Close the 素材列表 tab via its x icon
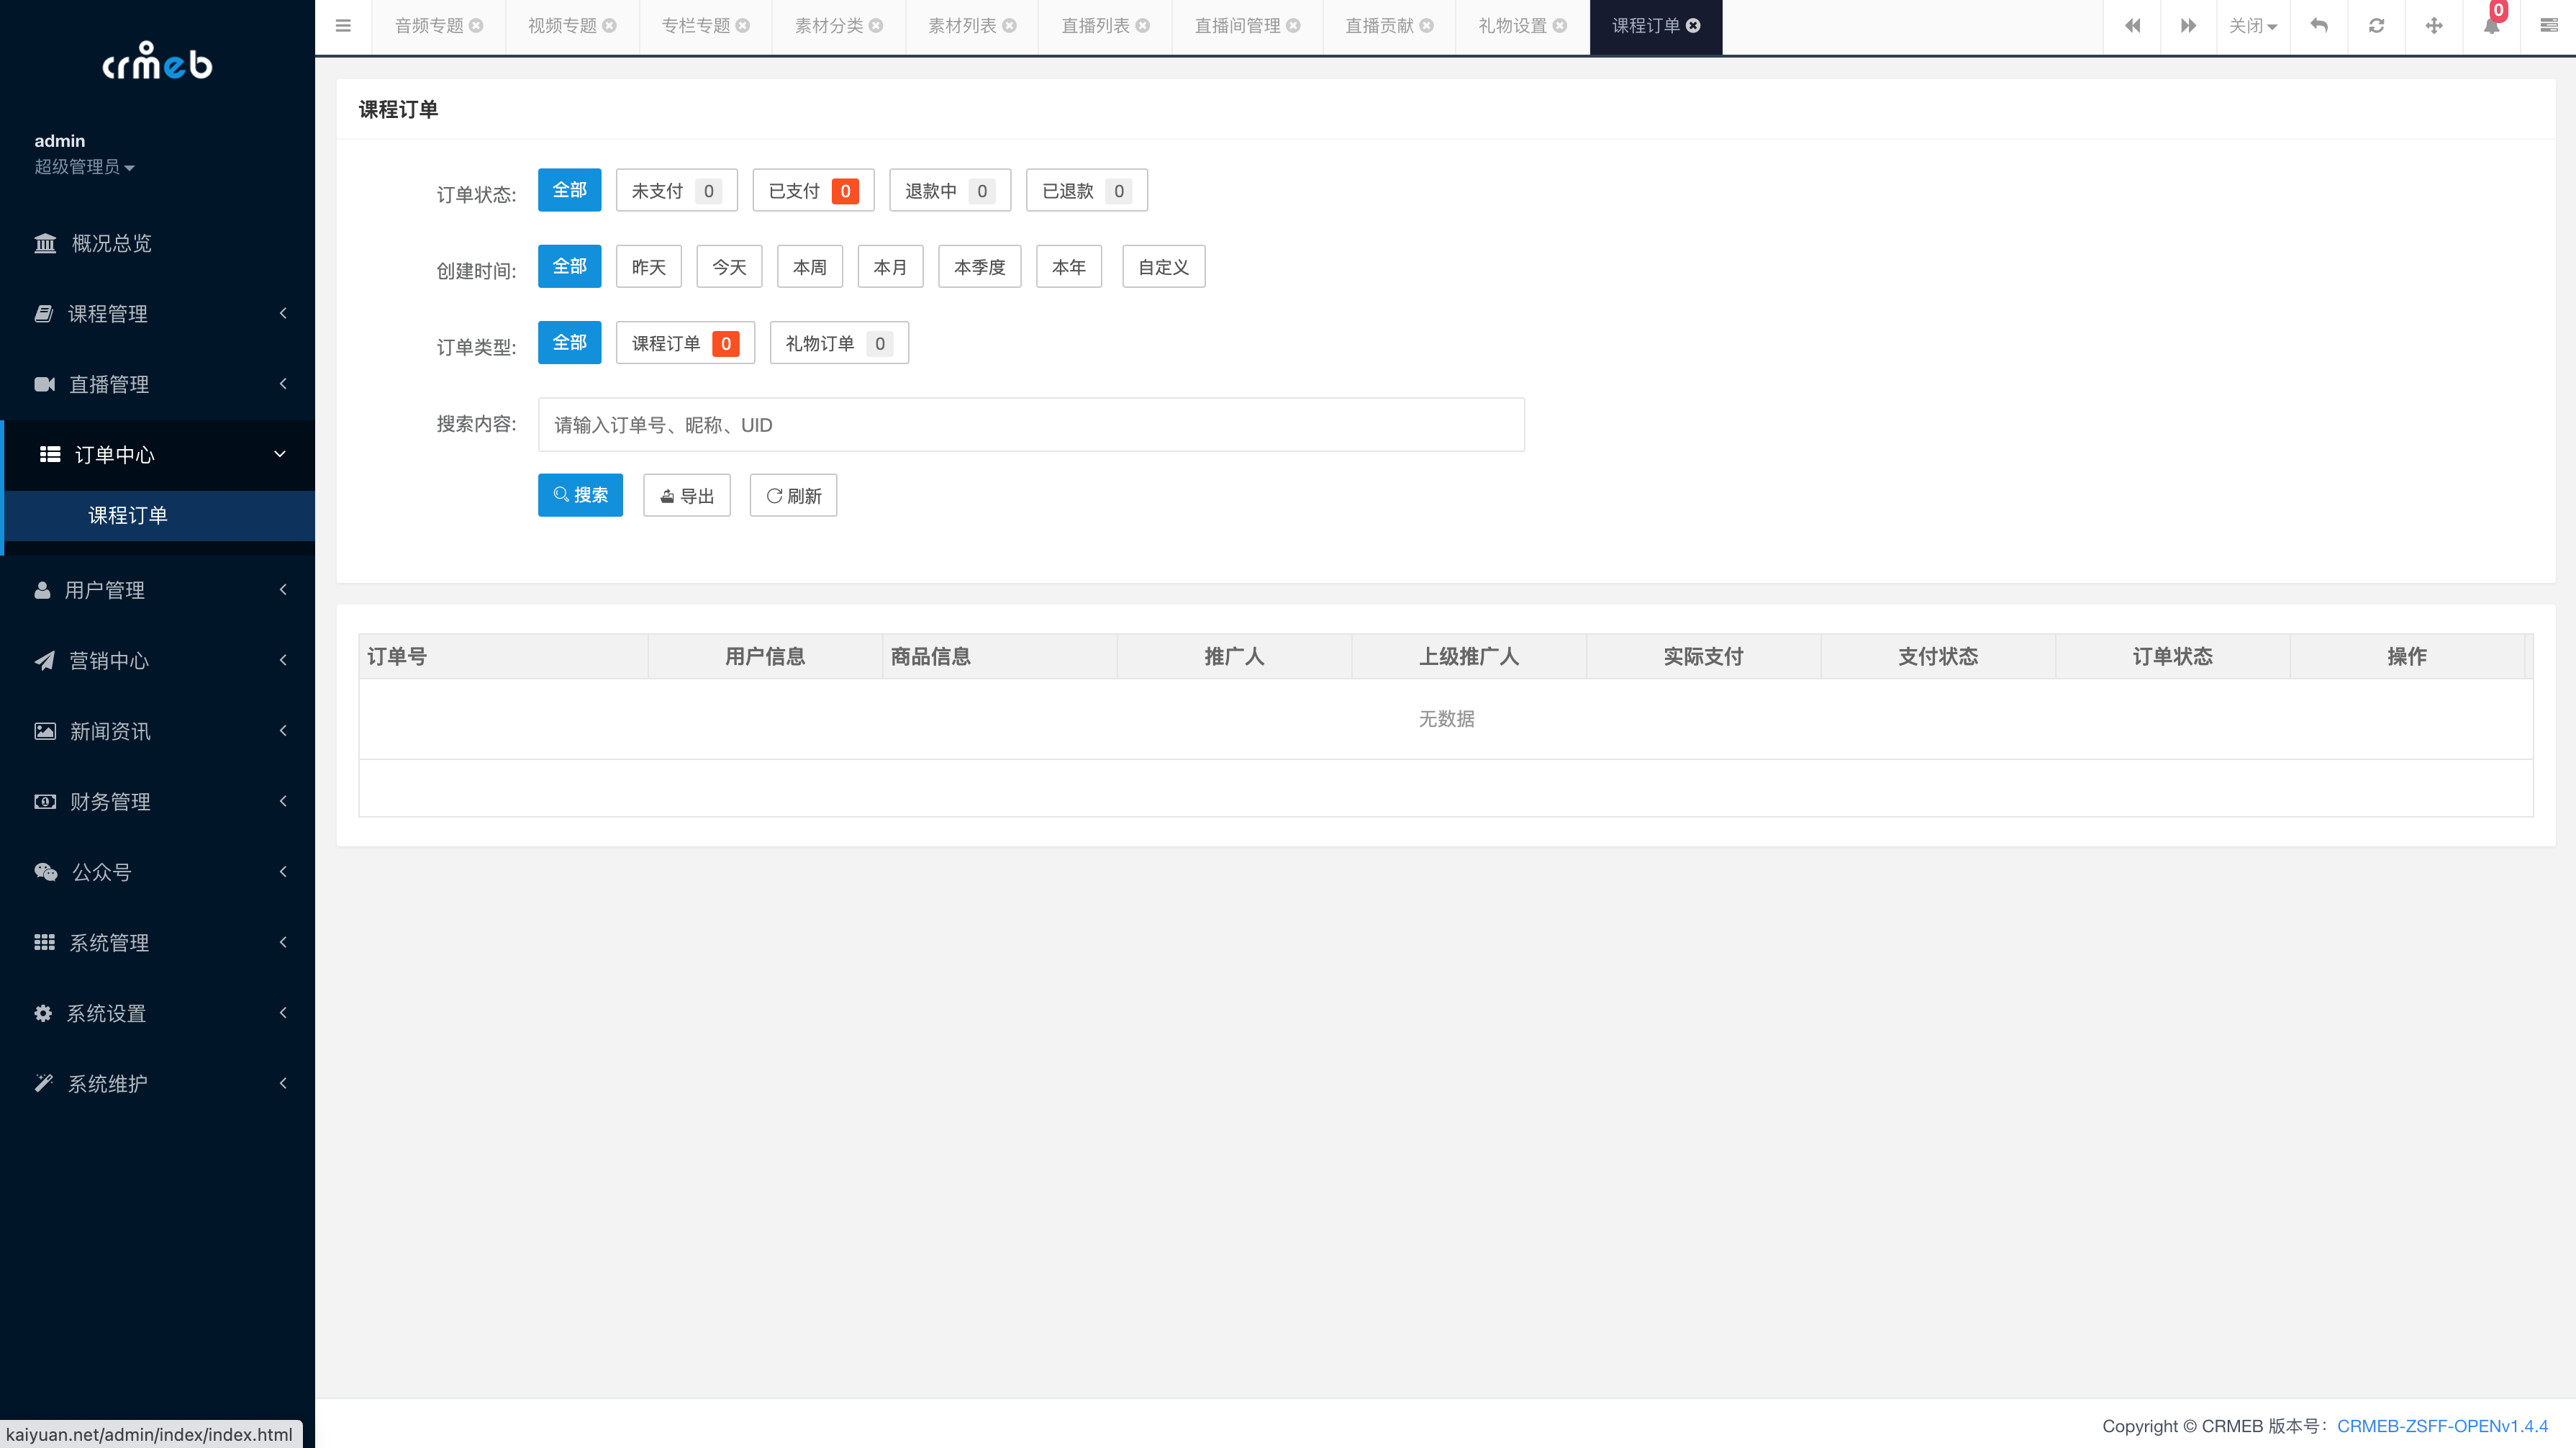The height and width of the screenshot is (1448, 2576). [1010, 26]
